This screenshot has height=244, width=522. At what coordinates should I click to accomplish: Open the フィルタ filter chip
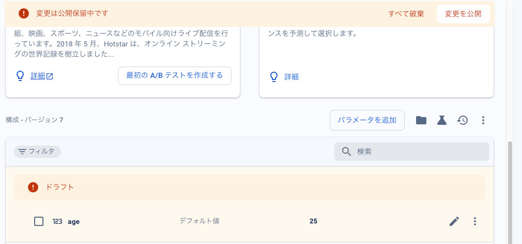click(x=37, y=151)
